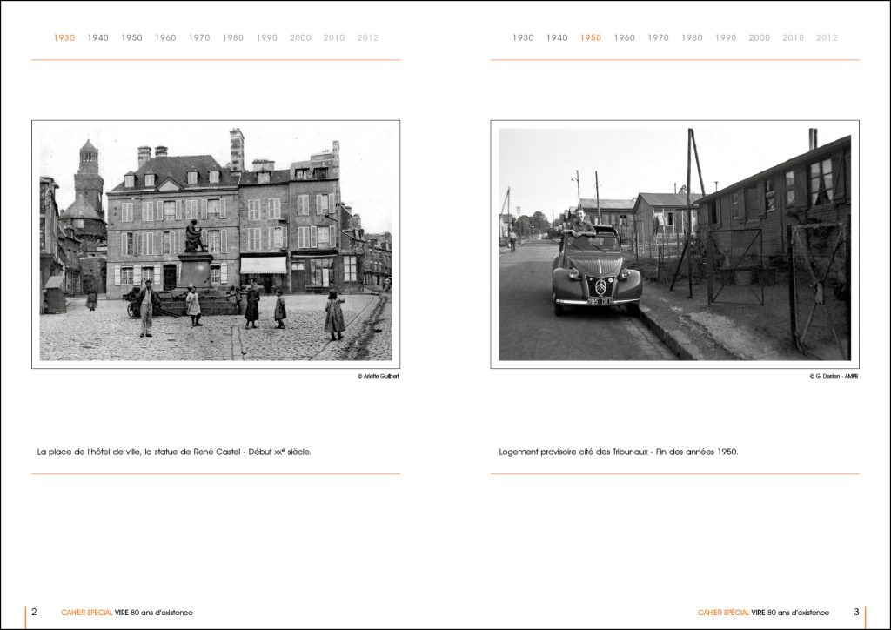Click 1940 in the page 2 timeline
The image size is (891, 630).
[98, 38]
